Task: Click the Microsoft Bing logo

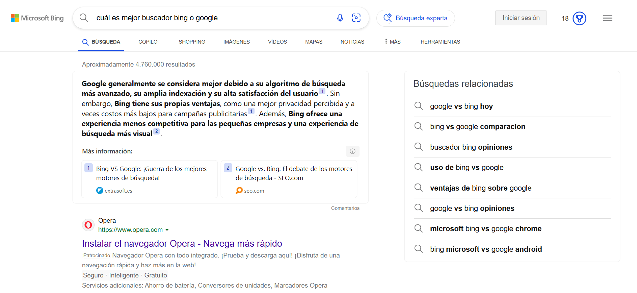Action: point(37,18)
